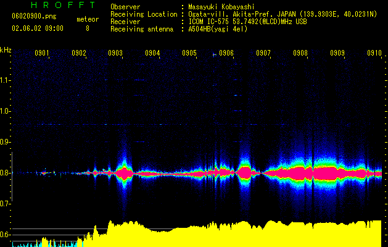Click the 0.6 kHz axis label

[5, 235]
